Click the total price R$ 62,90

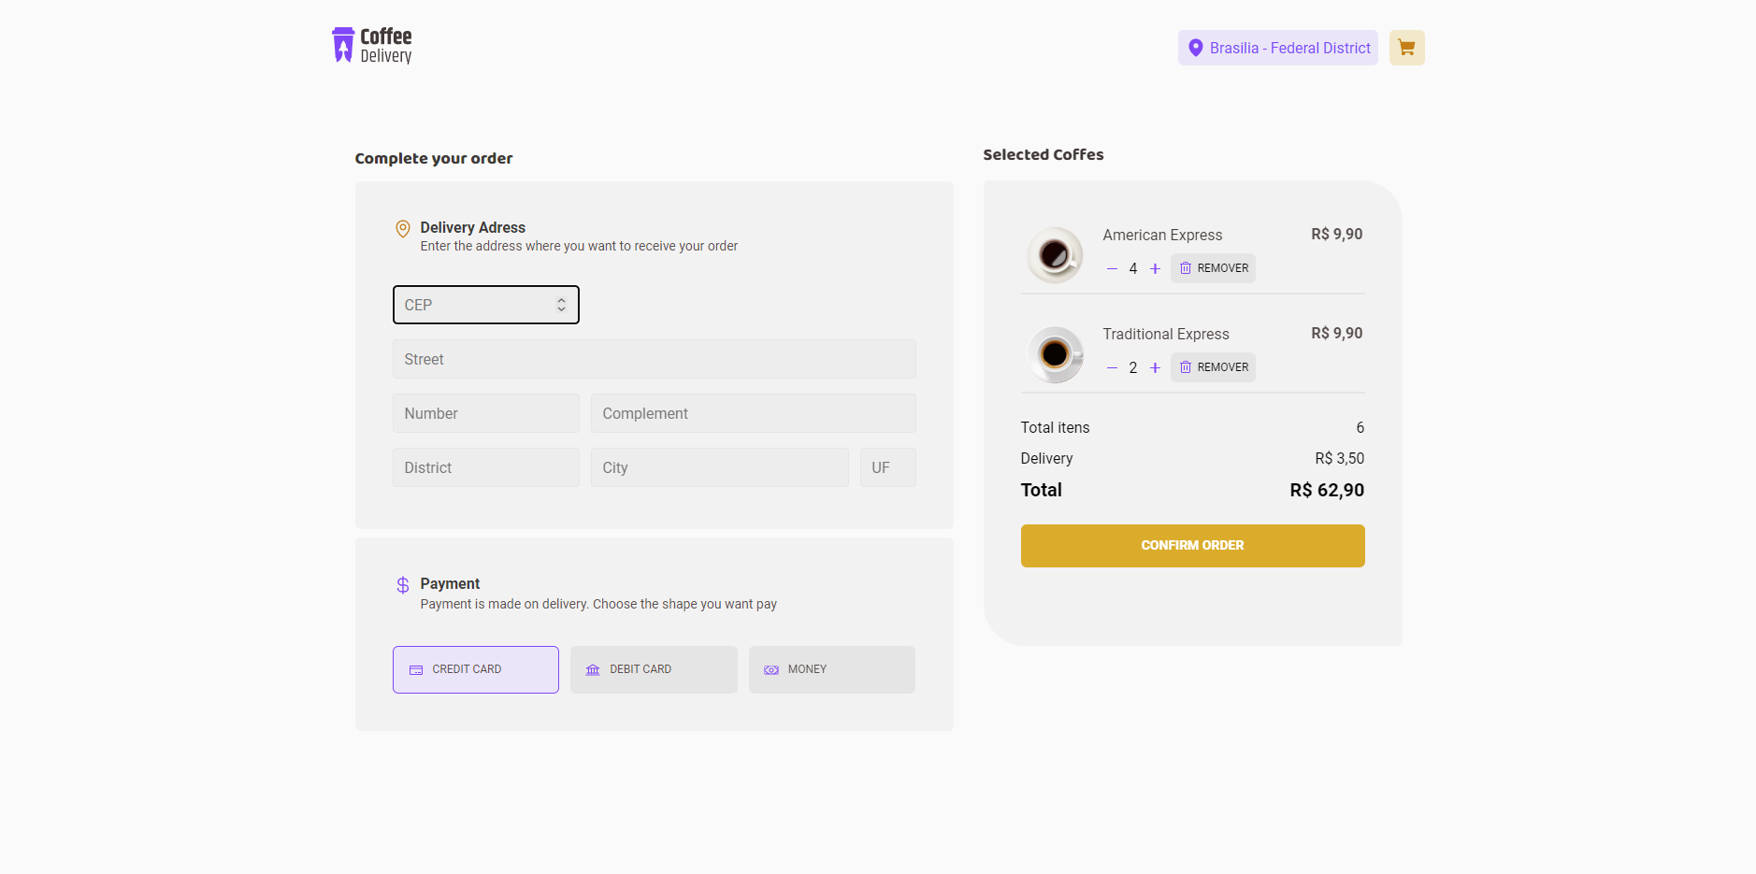[1327, 490]
